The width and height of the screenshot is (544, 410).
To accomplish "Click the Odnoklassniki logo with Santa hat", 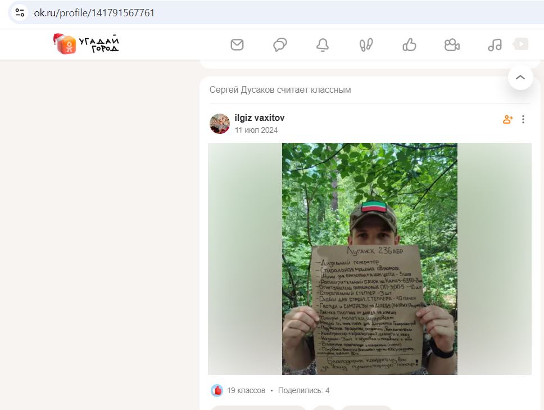I will [85, 44].
